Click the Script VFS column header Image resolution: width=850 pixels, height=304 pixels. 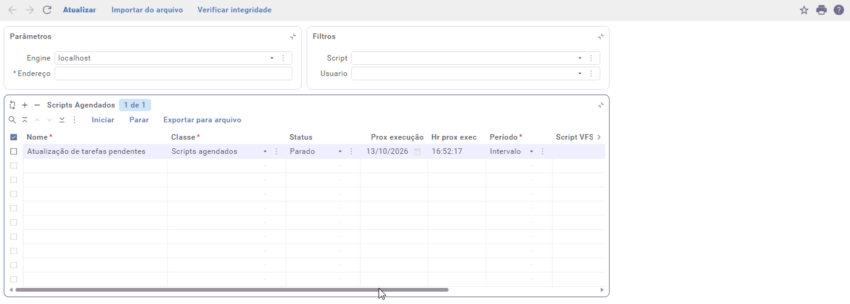(x=575, y=137)
